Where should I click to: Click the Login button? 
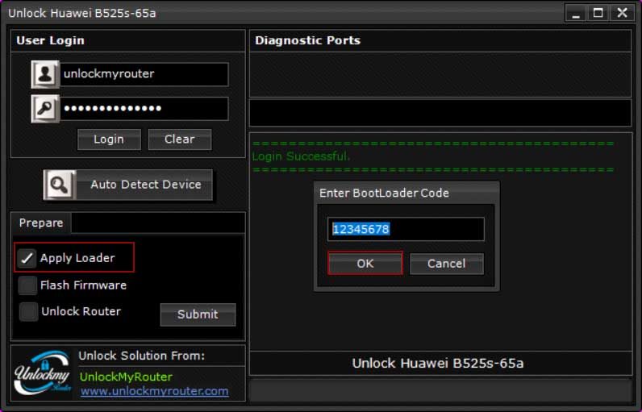(109, 139)
